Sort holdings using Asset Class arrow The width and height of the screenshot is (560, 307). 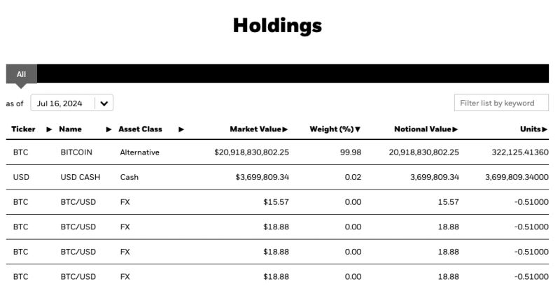coord(181,129)
